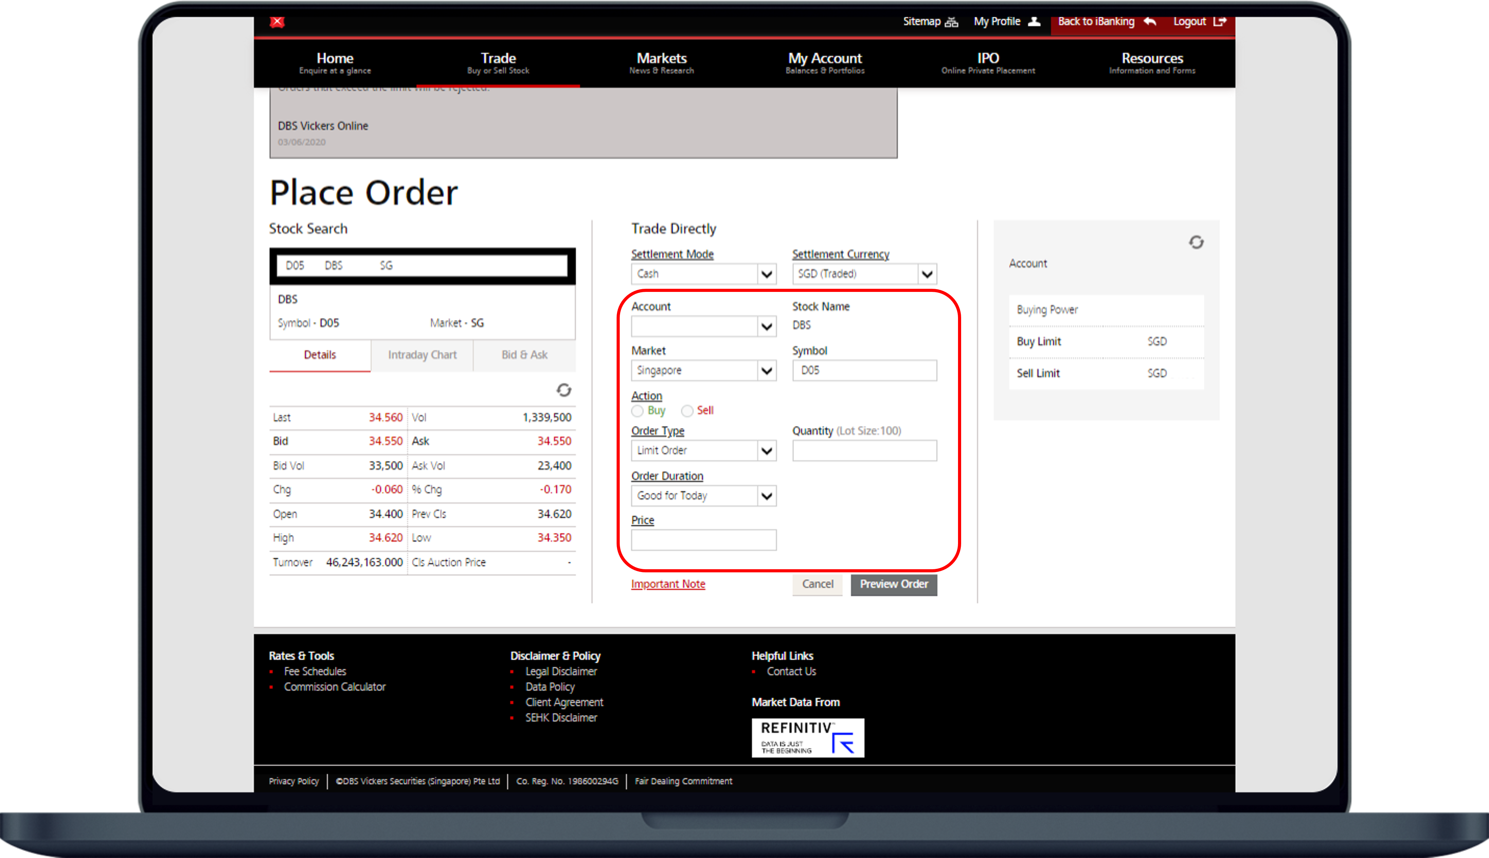This screenshot has width=1489, height=858.
Task: Refresh the Account summary panel
Action: click(1196, 242)
